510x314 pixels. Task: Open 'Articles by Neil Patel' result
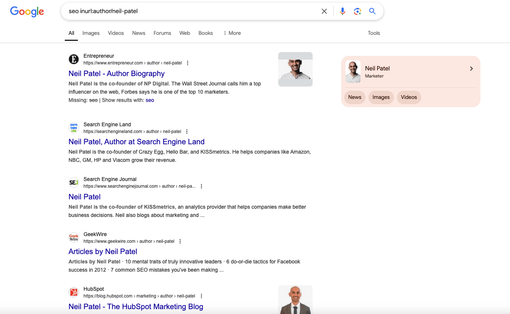(103, 251)
